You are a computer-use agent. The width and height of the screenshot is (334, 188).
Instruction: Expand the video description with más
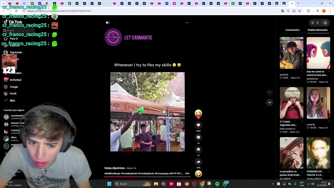[187, 173]
